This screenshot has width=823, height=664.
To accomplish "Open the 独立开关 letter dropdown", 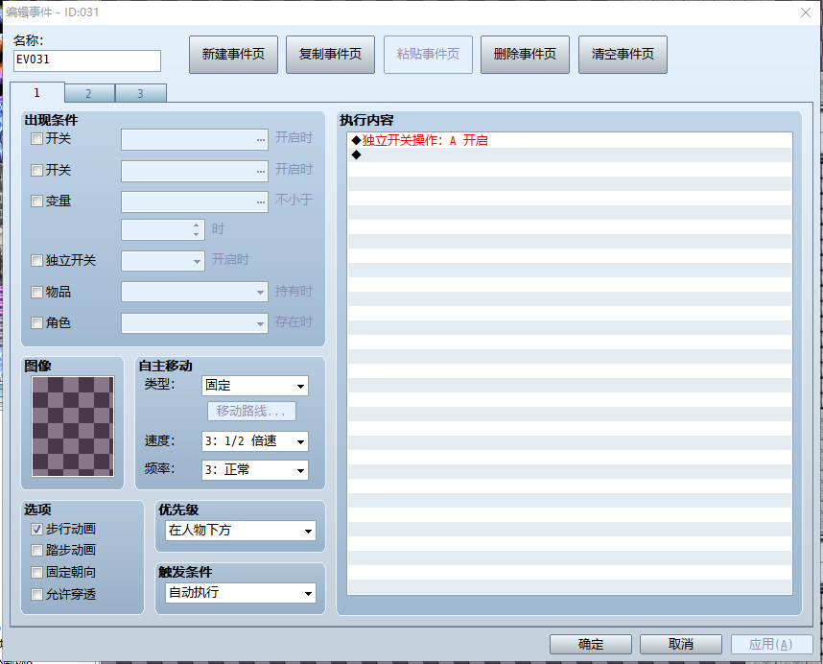I will pos(163,261).
